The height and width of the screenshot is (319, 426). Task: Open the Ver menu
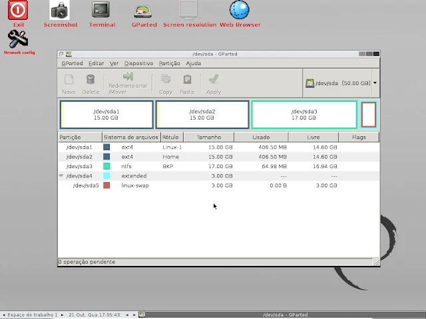(114, 64)
